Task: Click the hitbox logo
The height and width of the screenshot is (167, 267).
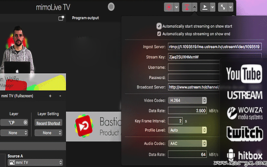Action: point(245,155)
